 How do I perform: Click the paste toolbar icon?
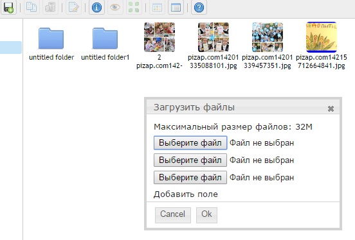coord(50,8)
